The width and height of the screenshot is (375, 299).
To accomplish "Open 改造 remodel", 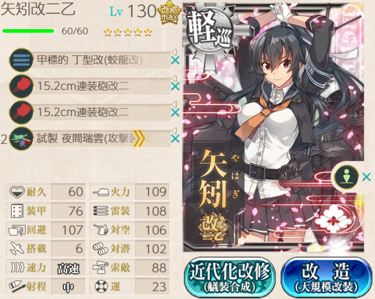I will (x=326, y=278).
